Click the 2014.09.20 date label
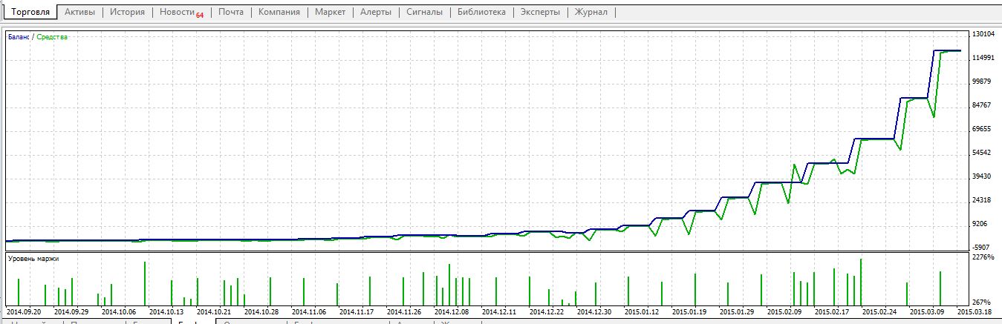This screenshot has height=324, width=1002. tap(24, 312)
